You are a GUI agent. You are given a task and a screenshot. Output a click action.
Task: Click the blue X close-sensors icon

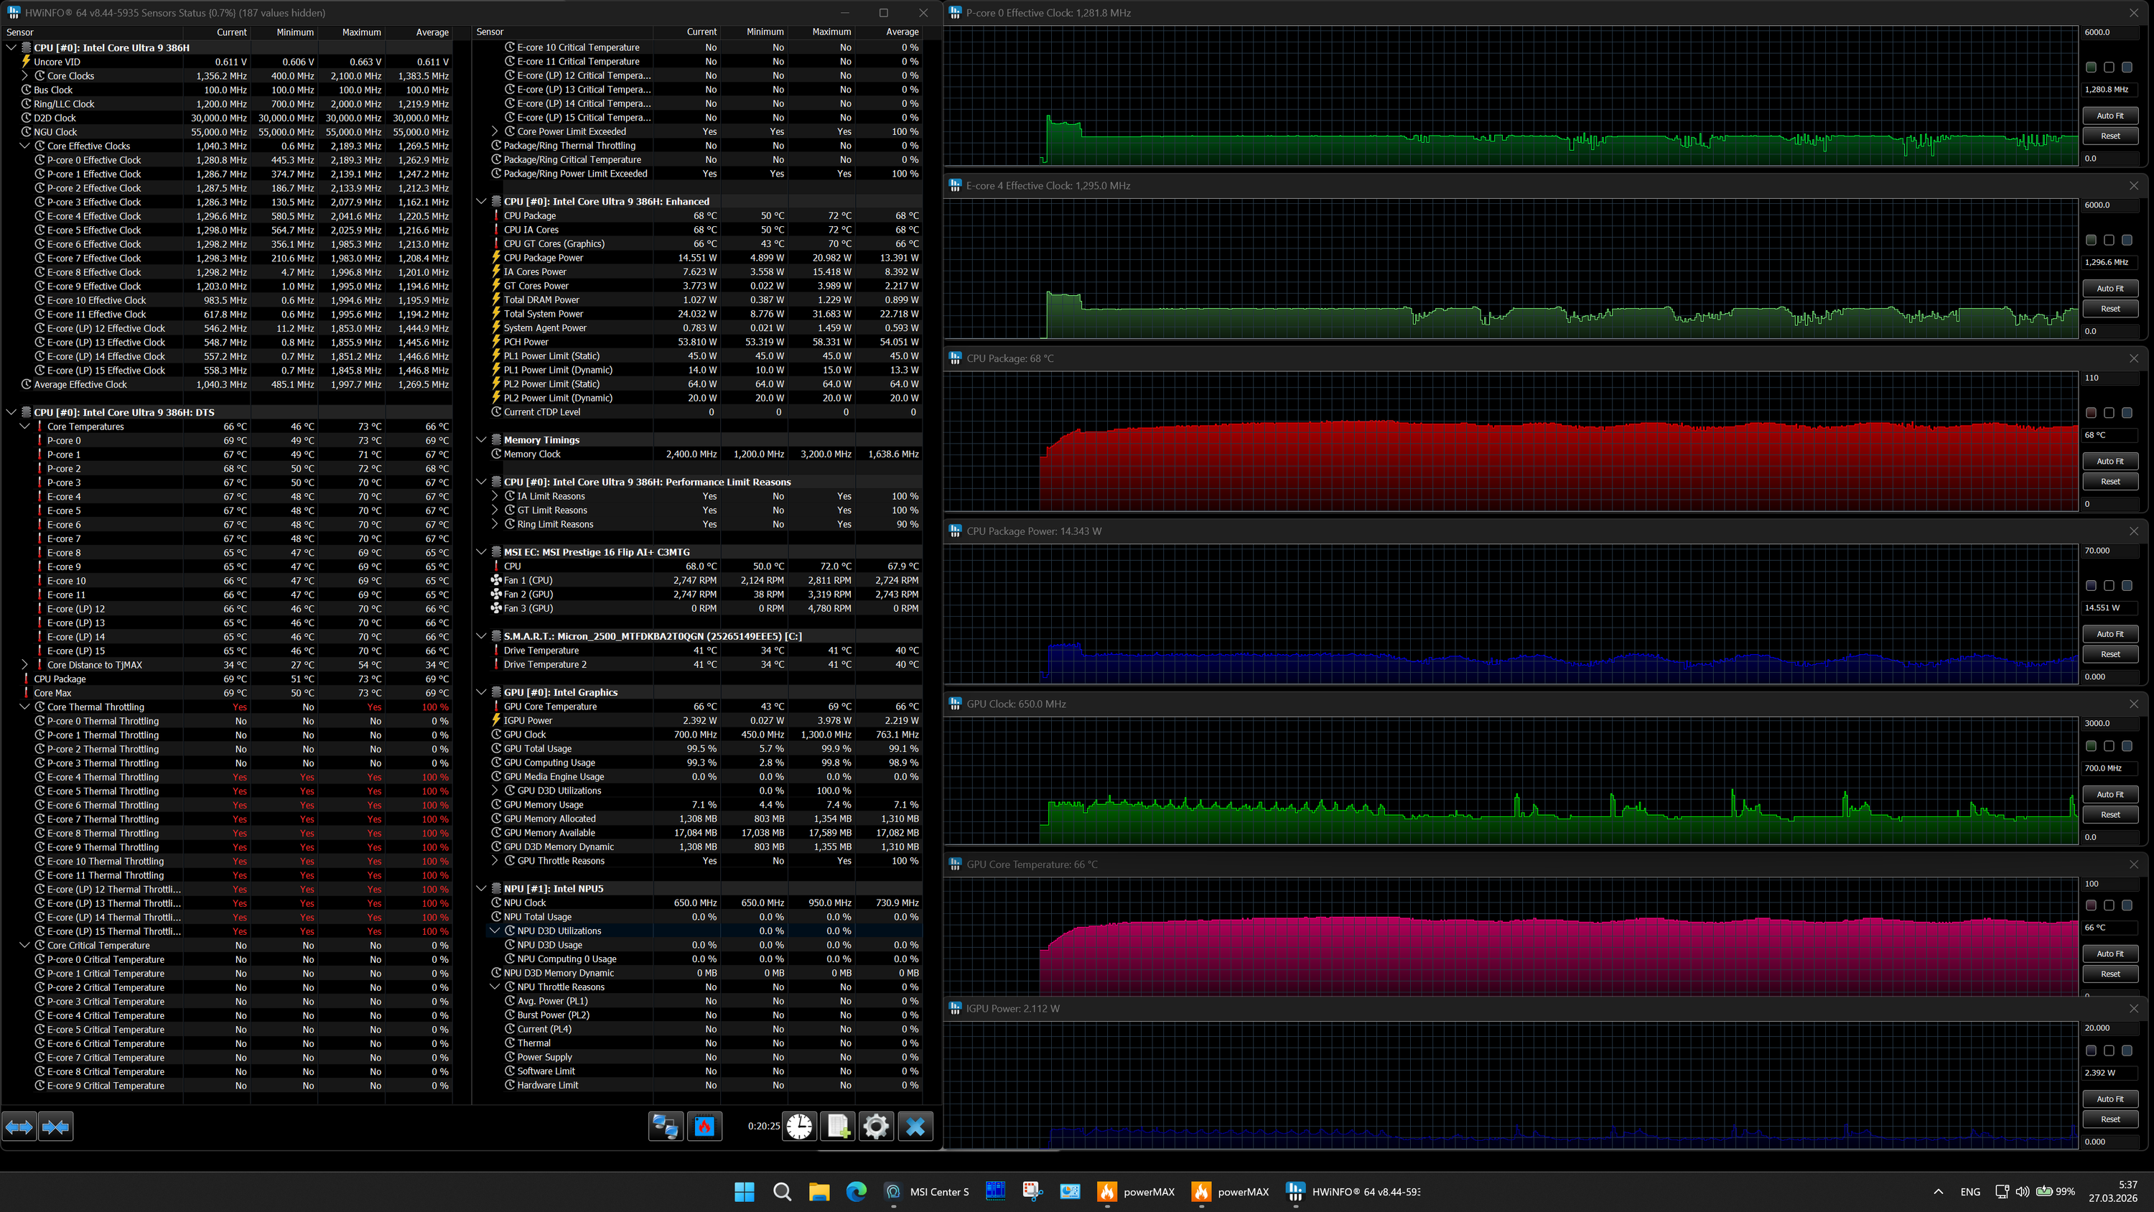click(x=915, y=1127)
